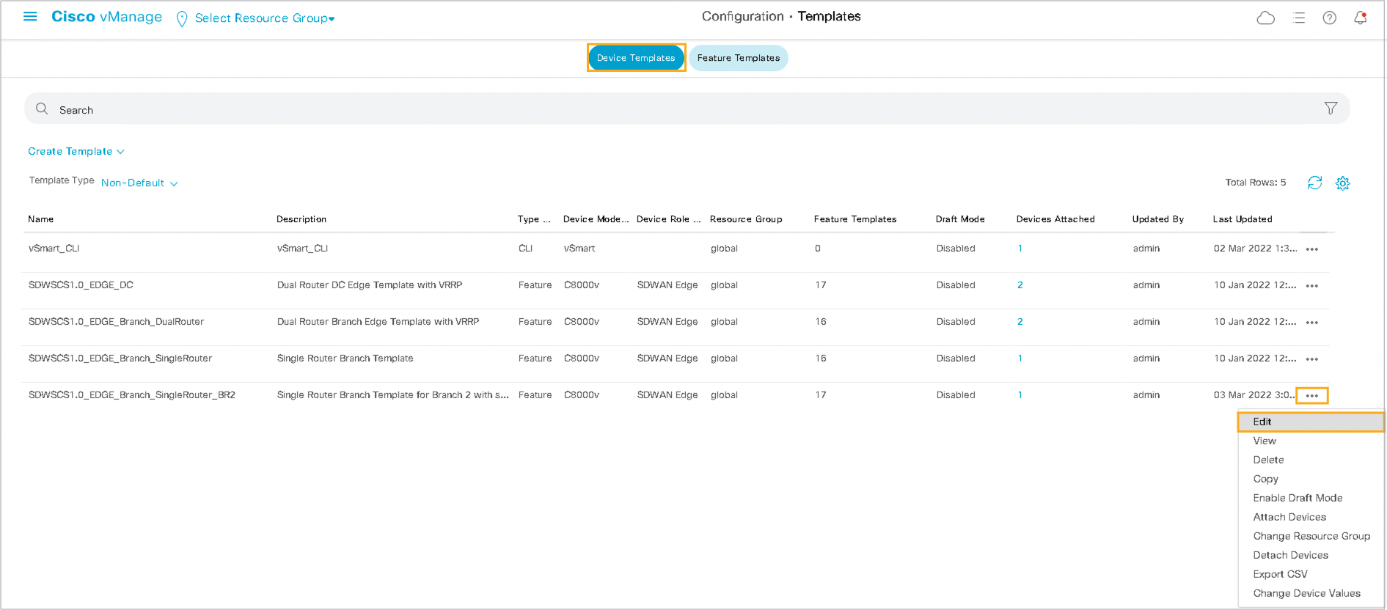Open devices attached count for Branch_DualRouter
The height and width of the screenshot is (610, 1387).
pyautogui.click(x=1020, y=322)
